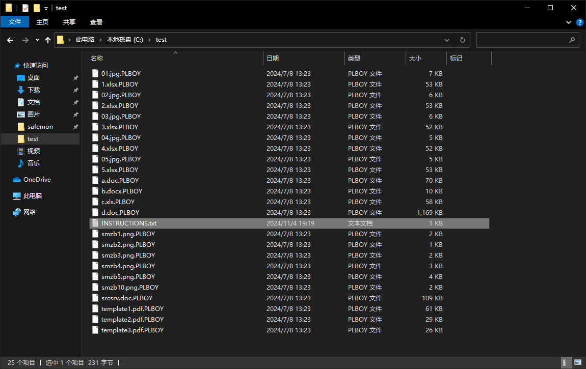
Task: Open OneDrive in the navigation pane
Action: (x=37, y=180)
